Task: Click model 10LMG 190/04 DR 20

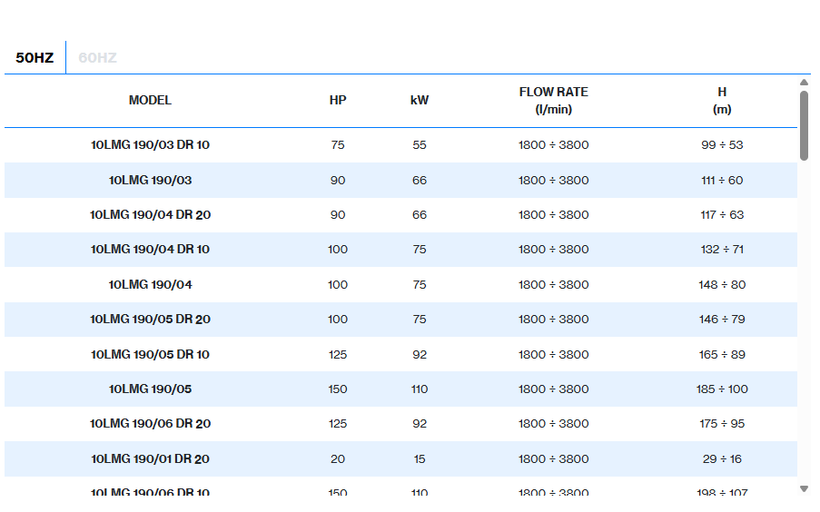Action: (150, 215)
